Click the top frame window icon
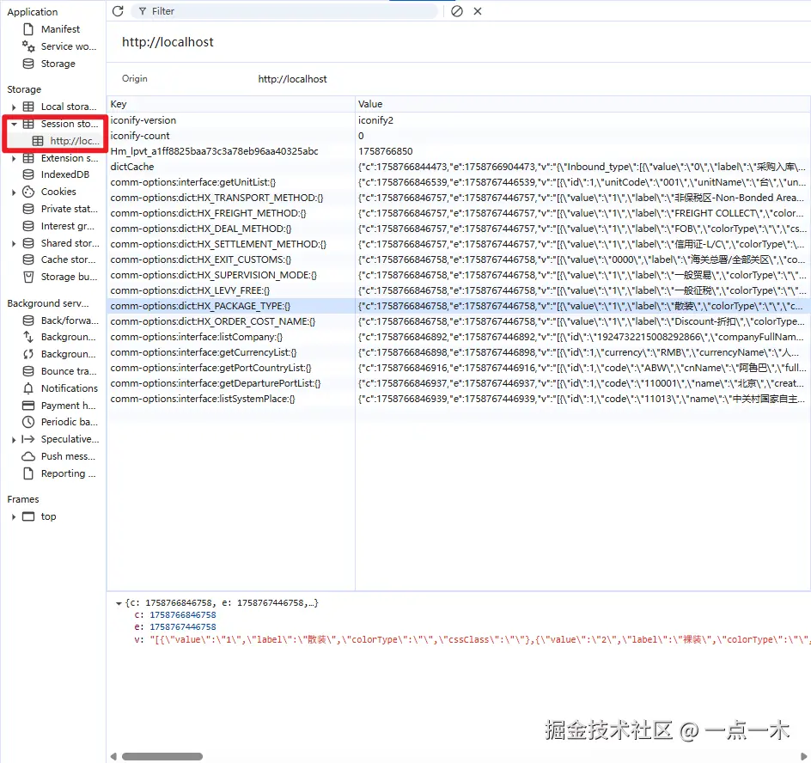Image resolution: width=811 pixels, height=763 pixels. (28, 516)
